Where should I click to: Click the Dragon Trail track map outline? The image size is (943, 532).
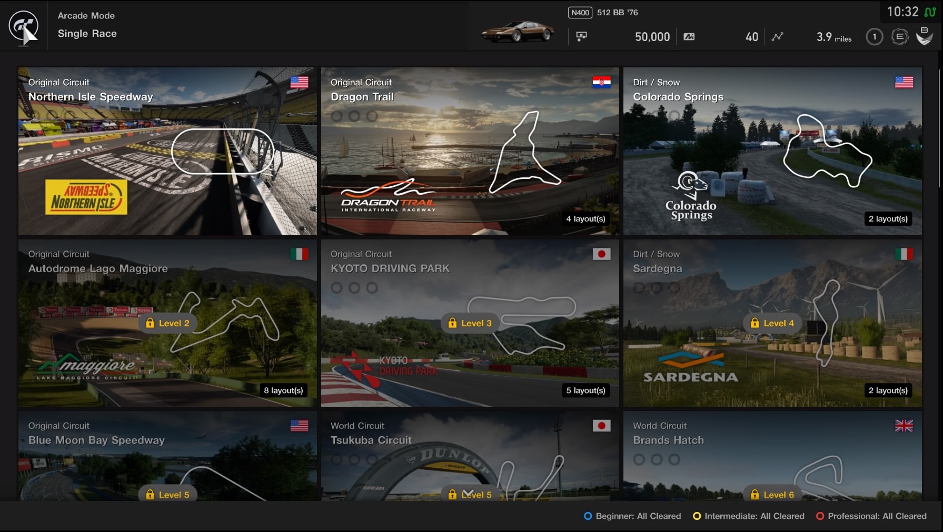(524, 152)
